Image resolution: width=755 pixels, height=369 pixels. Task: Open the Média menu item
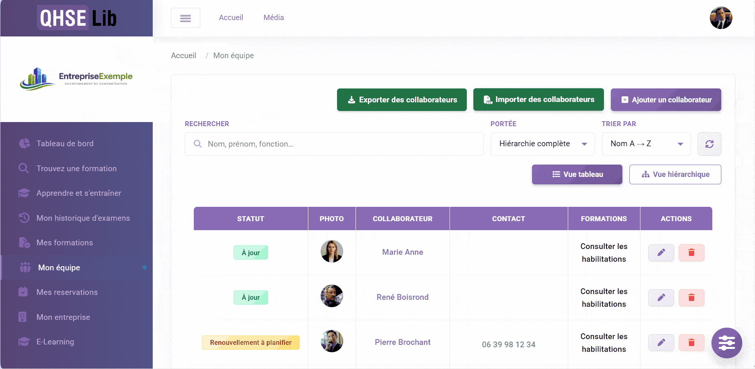(273, 17)
